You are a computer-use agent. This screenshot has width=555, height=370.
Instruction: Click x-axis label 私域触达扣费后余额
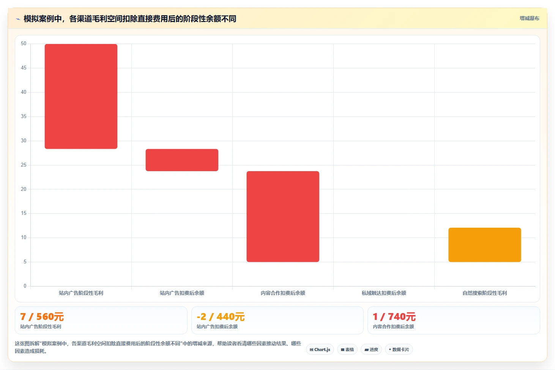point(384,293)
